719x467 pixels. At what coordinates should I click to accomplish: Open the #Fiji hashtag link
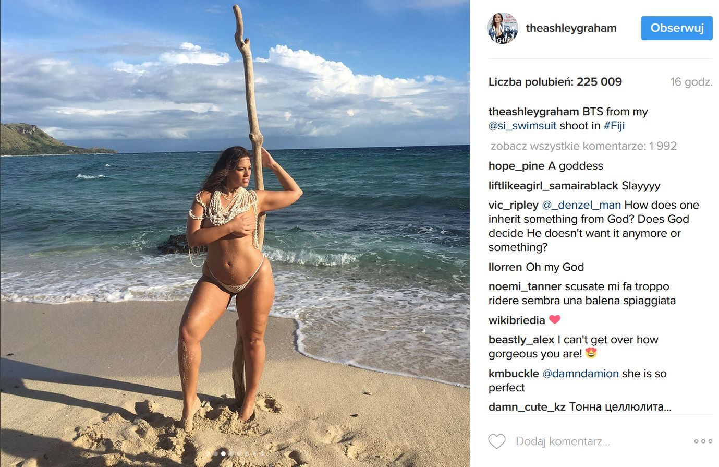(614, 126)
